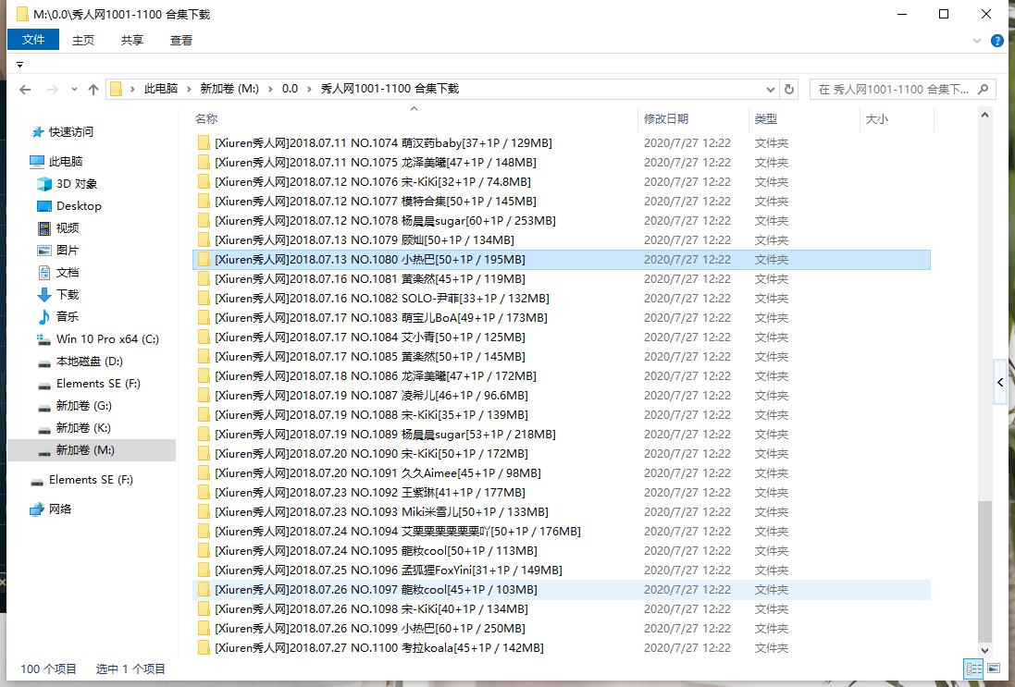Open the help question mark icon
Viewport: 1015px width, 687px height.
(997, 41)
